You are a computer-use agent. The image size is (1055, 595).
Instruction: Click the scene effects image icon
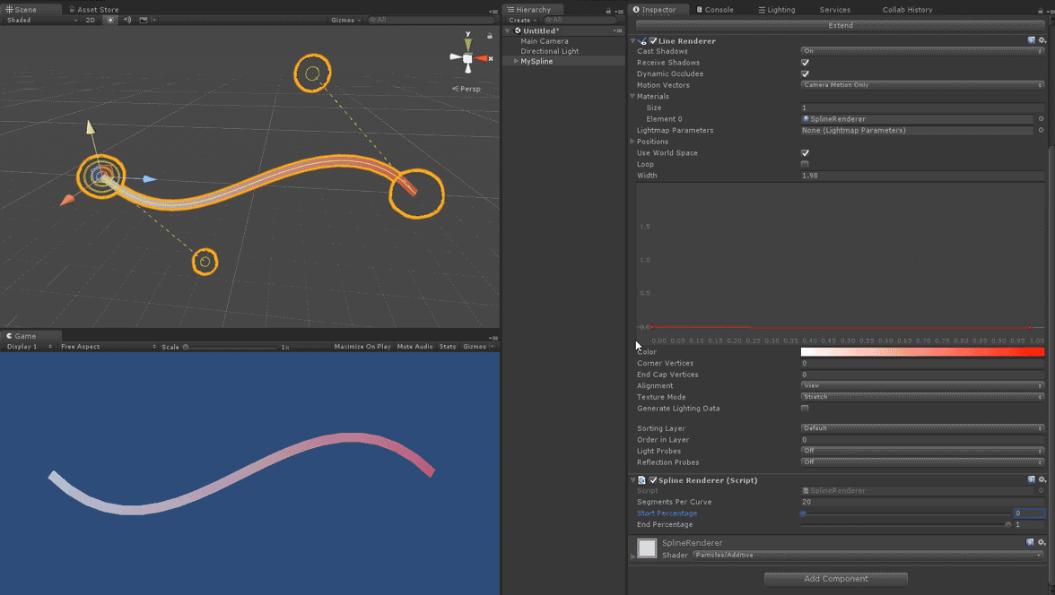(143, 20)
